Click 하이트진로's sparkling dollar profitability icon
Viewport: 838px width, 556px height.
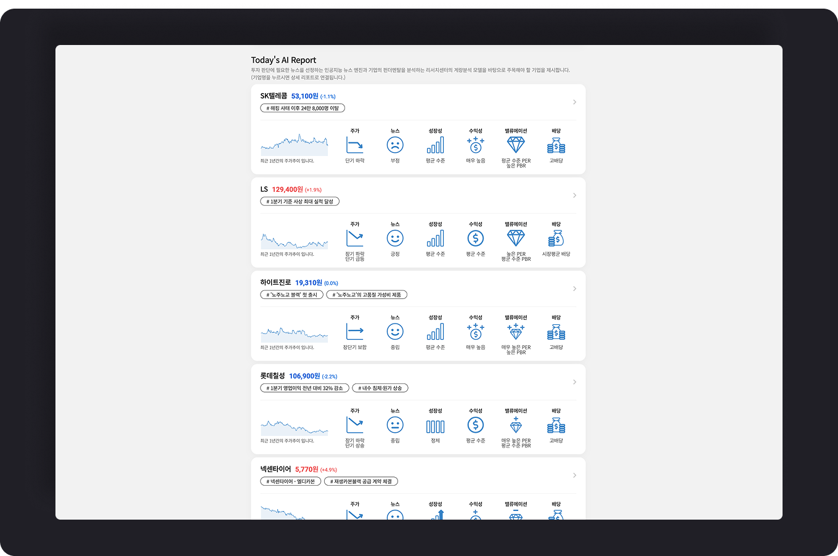click(x=476, y=332)
